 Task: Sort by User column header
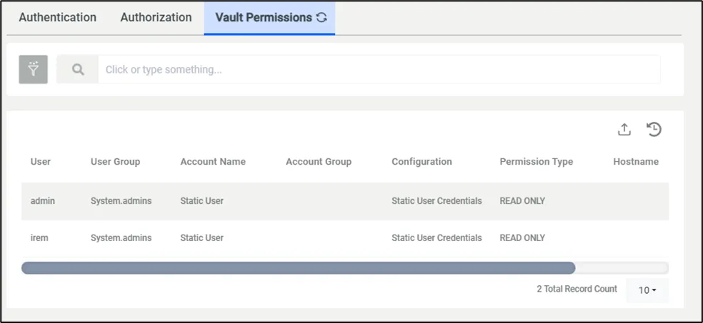[x=40, y=162]
